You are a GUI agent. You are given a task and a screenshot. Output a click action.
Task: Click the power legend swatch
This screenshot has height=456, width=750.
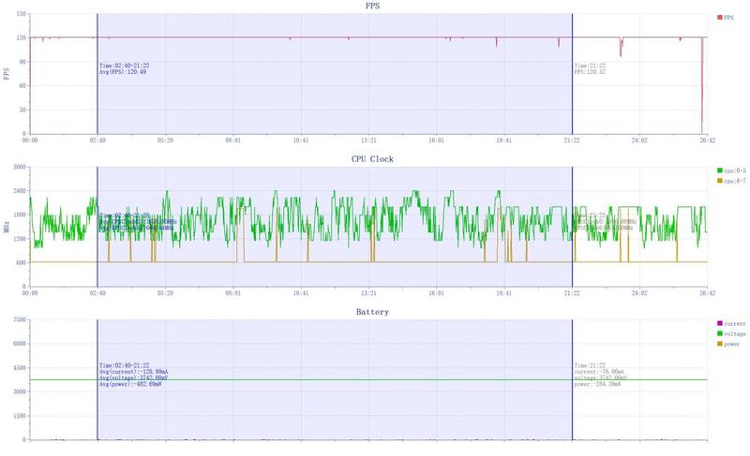click(719, 344)
